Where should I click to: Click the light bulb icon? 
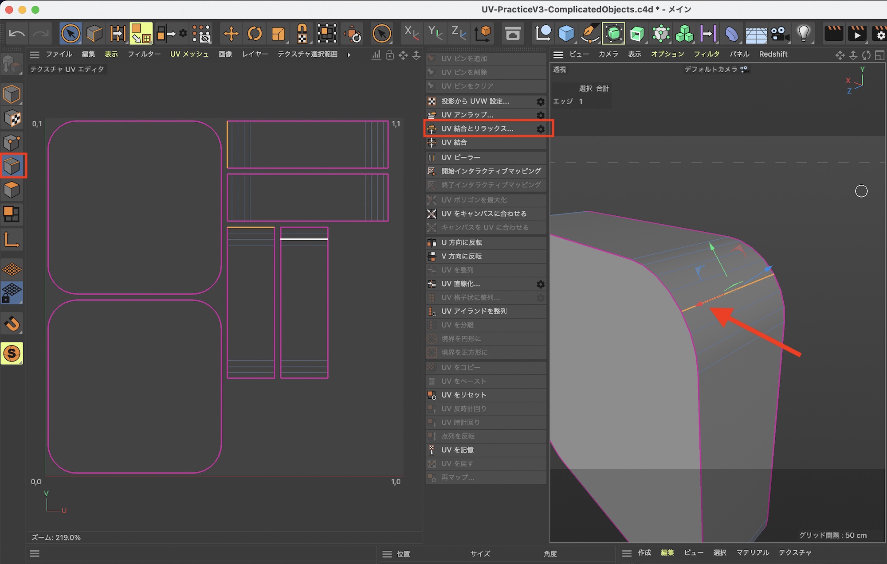pos(803,34)
